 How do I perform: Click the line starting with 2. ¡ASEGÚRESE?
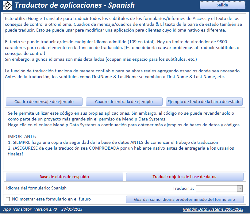point(121,148)
